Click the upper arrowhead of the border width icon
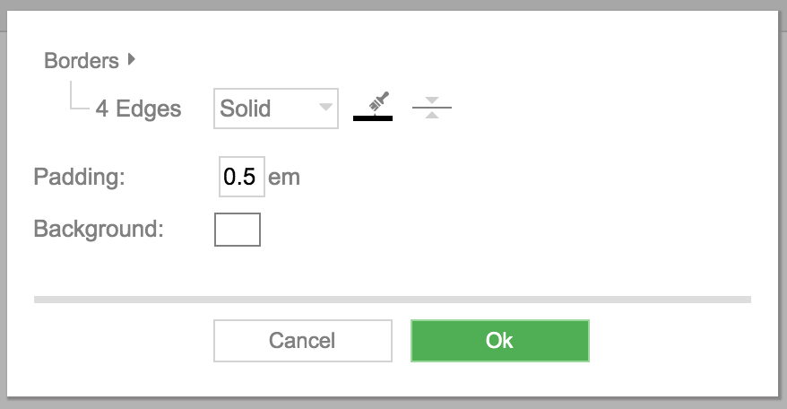The image size is (787, 409). pos(432,100)
